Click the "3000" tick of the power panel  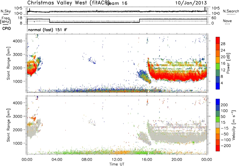(18, 55)
